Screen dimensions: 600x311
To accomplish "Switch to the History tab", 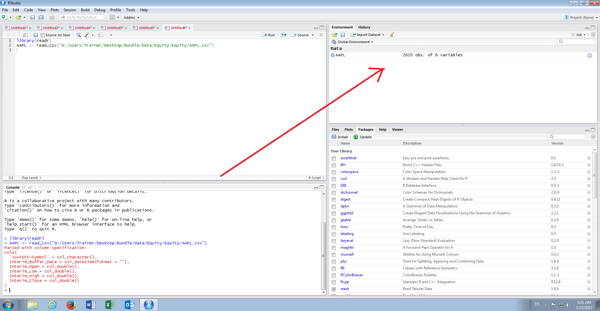I will point(364,27).
